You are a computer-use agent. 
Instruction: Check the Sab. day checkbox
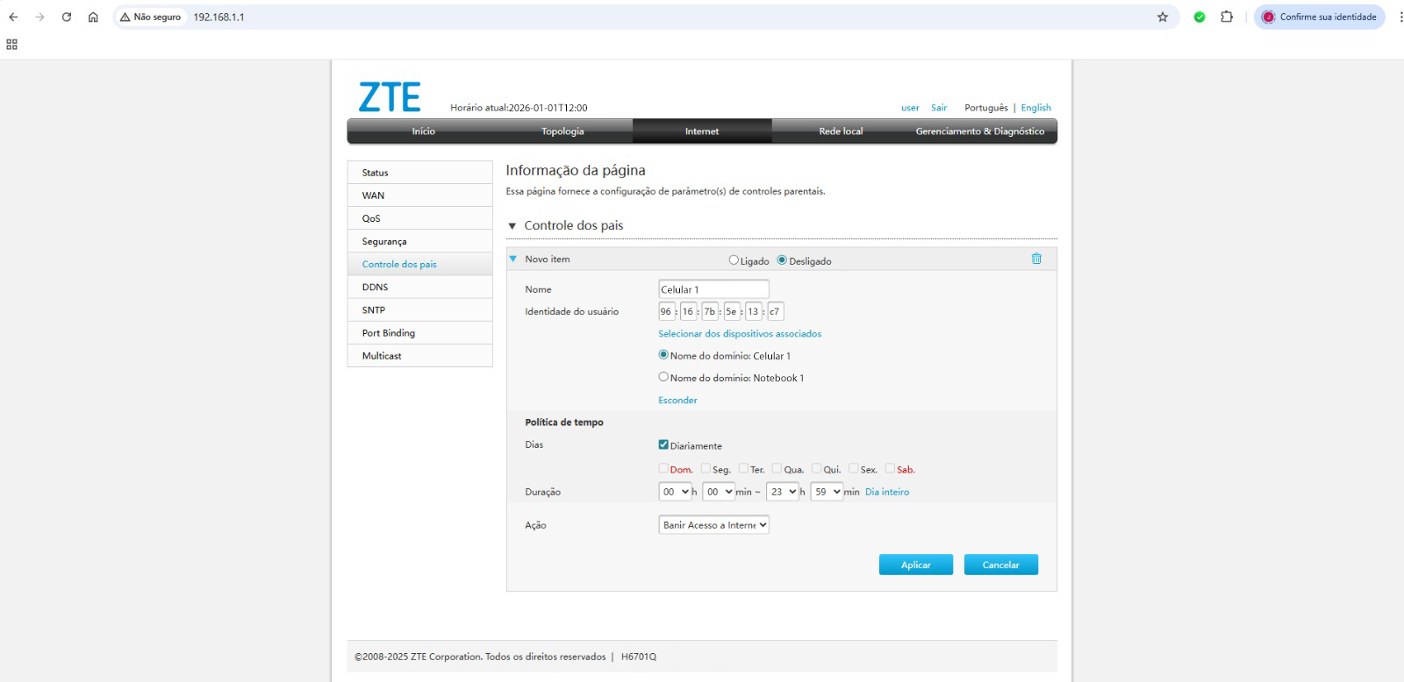(890, 469)
